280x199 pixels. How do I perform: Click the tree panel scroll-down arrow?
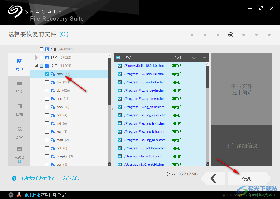[110, 164]
